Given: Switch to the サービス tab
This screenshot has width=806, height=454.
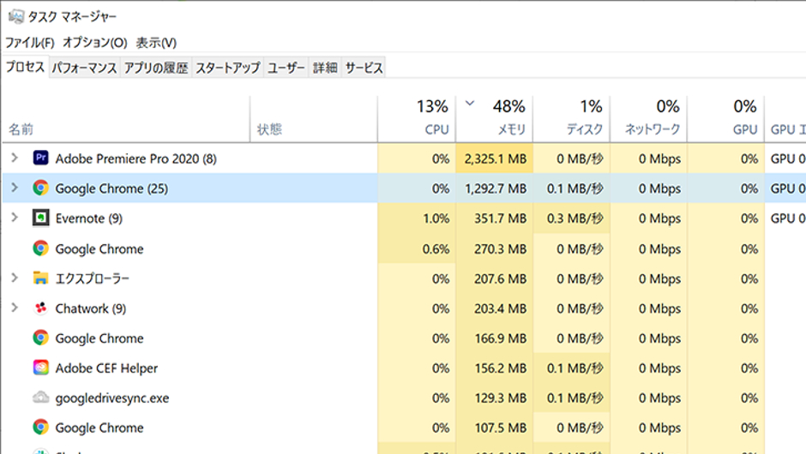Looking at the screenshot, I should pyautogui.click(x=364, y=68).
